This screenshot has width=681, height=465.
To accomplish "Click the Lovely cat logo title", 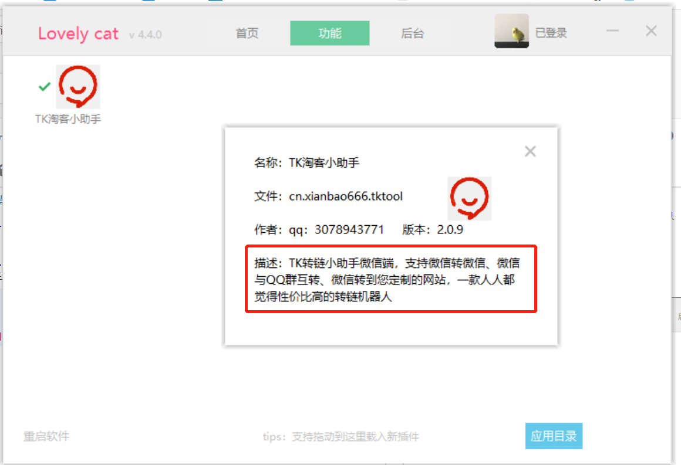I will click(78, 34).
